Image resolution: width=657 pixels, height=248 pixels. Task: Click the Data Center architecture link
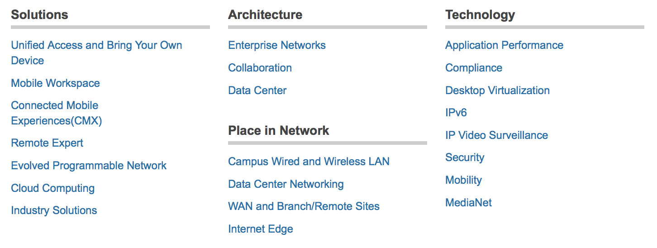pyautogui.click(x=257, y=91)
